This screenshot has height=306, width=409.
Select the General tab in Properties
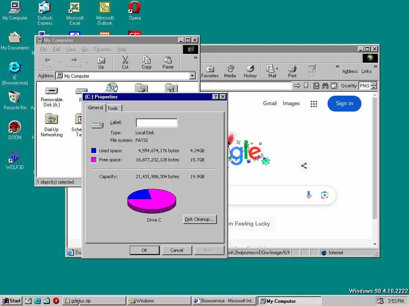(95, 108)
